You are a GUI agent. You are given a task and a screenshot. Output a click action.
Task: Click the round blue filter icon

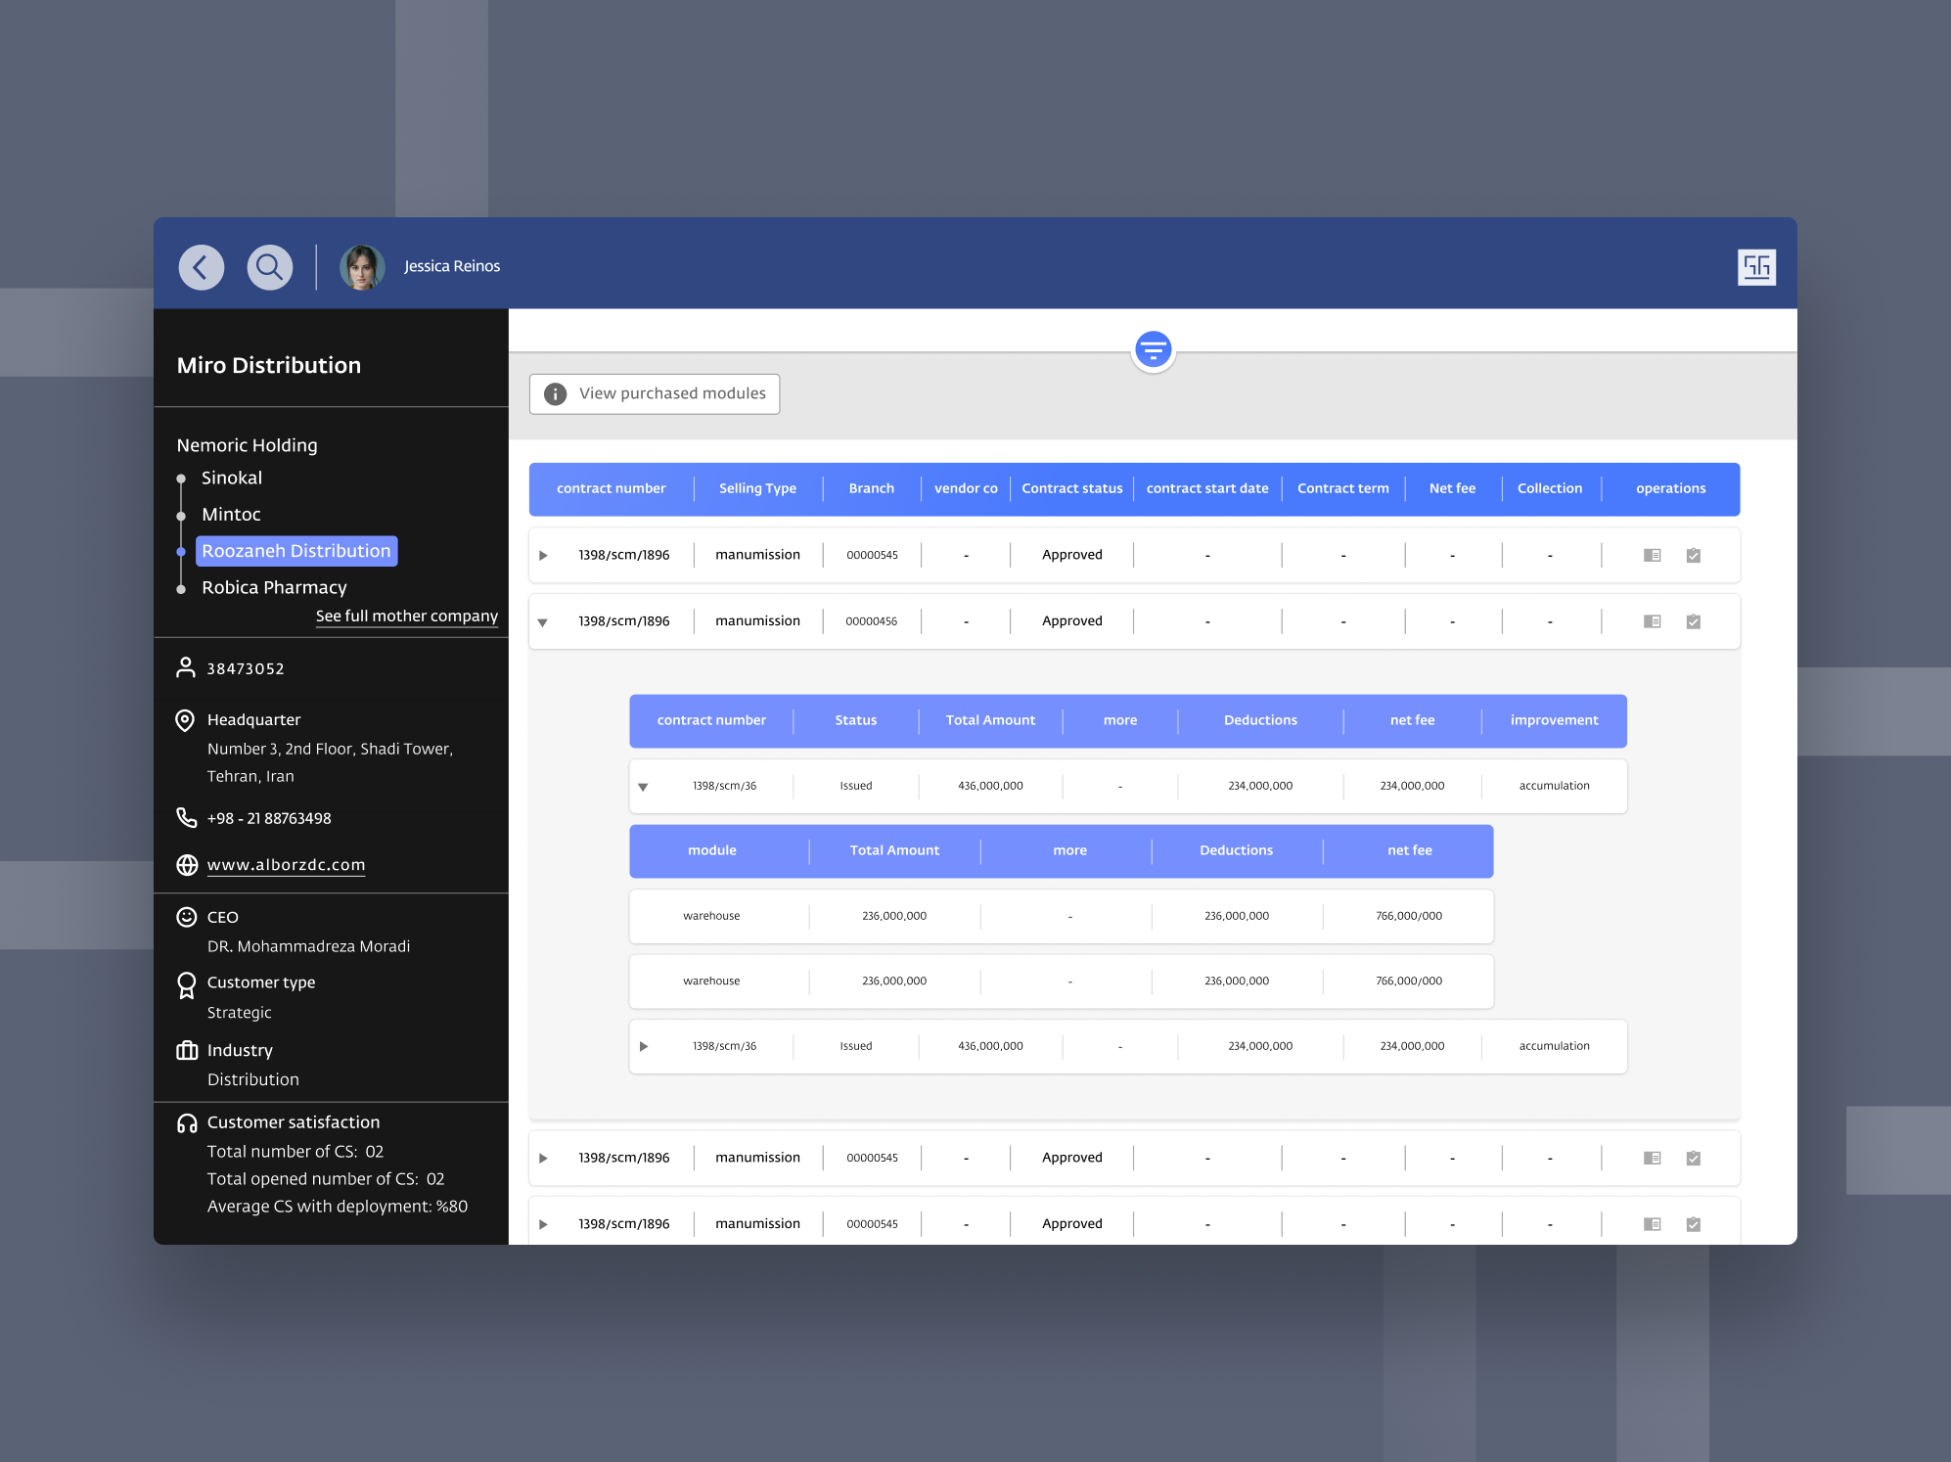pyautogui.click(x=1153, y=348)
